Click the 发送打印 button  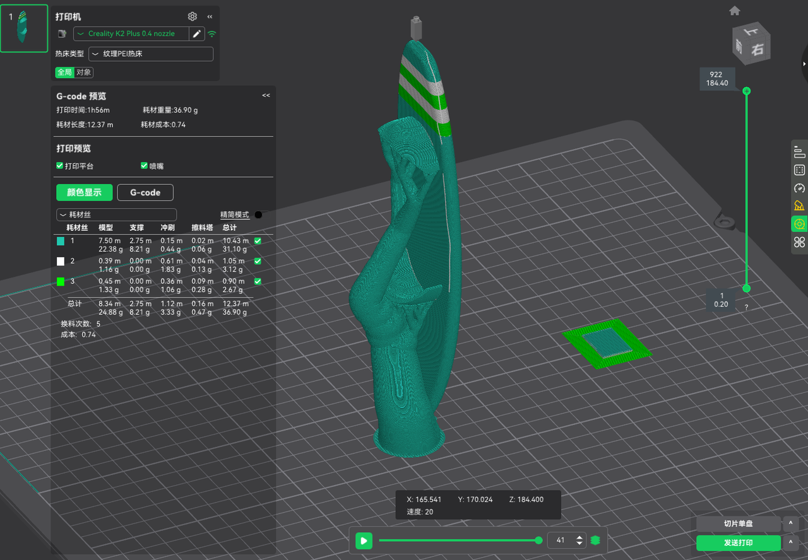pyautogui.click(x=738, y=543)
